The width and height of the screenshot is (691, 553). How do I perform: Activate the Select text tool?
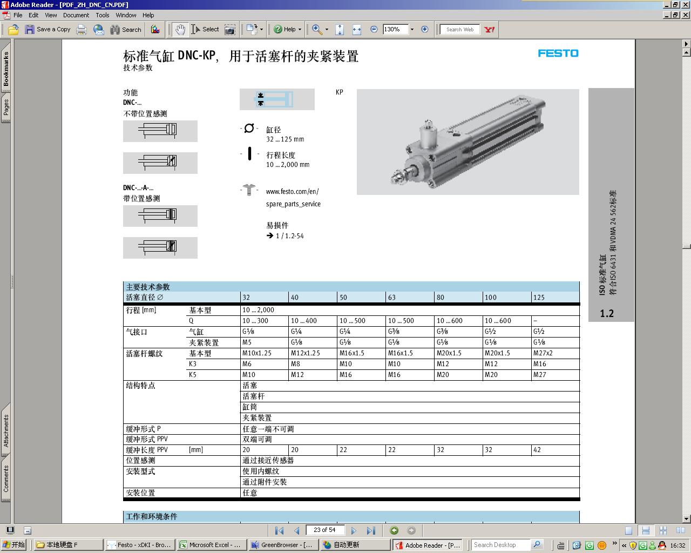click(205, 30)
